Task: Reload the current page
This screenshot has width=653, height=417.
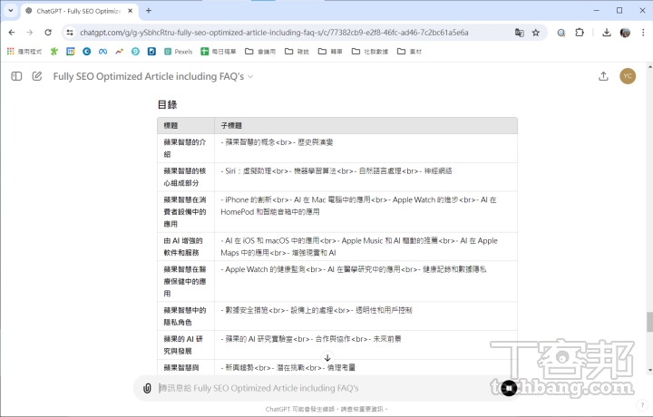Action: pos(48,33)
